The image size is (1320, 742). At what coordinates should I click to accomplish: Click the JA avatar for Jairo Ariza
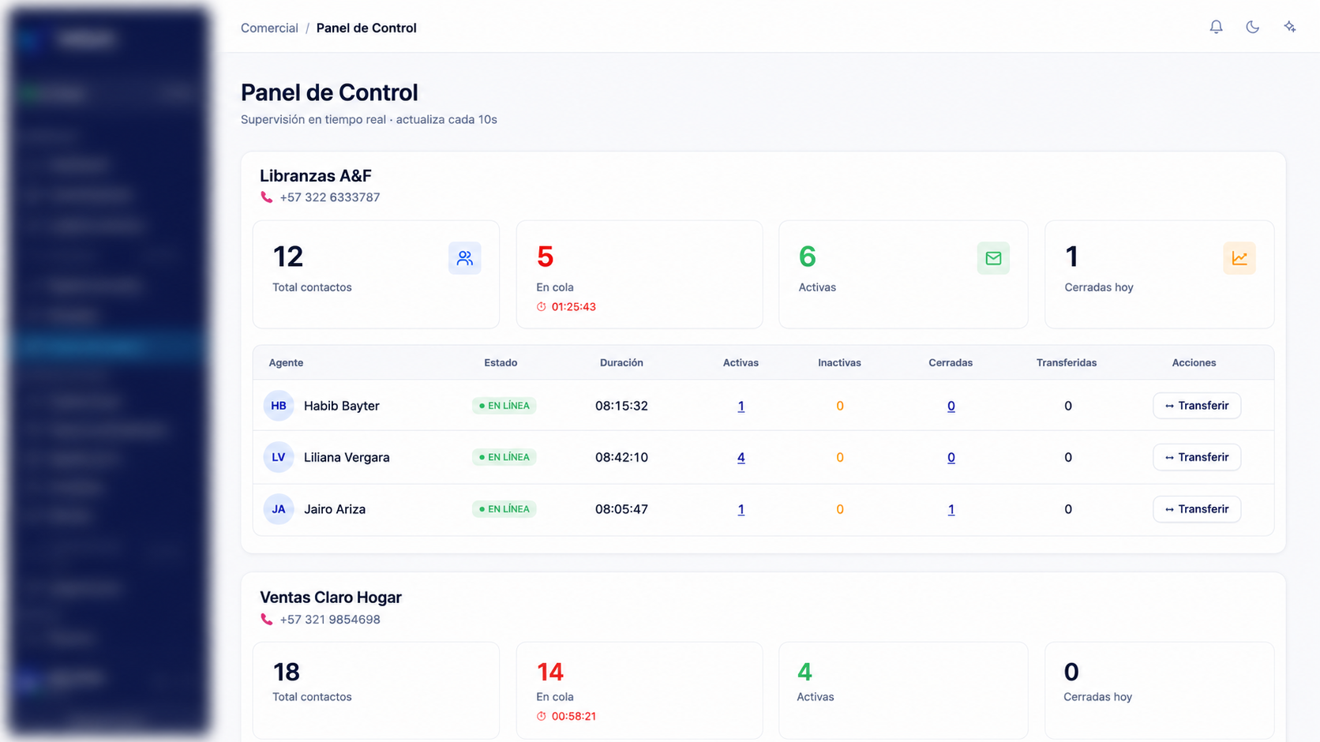tap(279, 509)
